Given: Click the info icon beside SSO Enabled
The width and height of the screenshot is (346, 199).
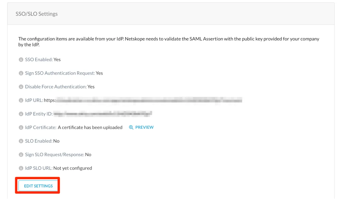Looking at the screenshot, I should 21,60.
